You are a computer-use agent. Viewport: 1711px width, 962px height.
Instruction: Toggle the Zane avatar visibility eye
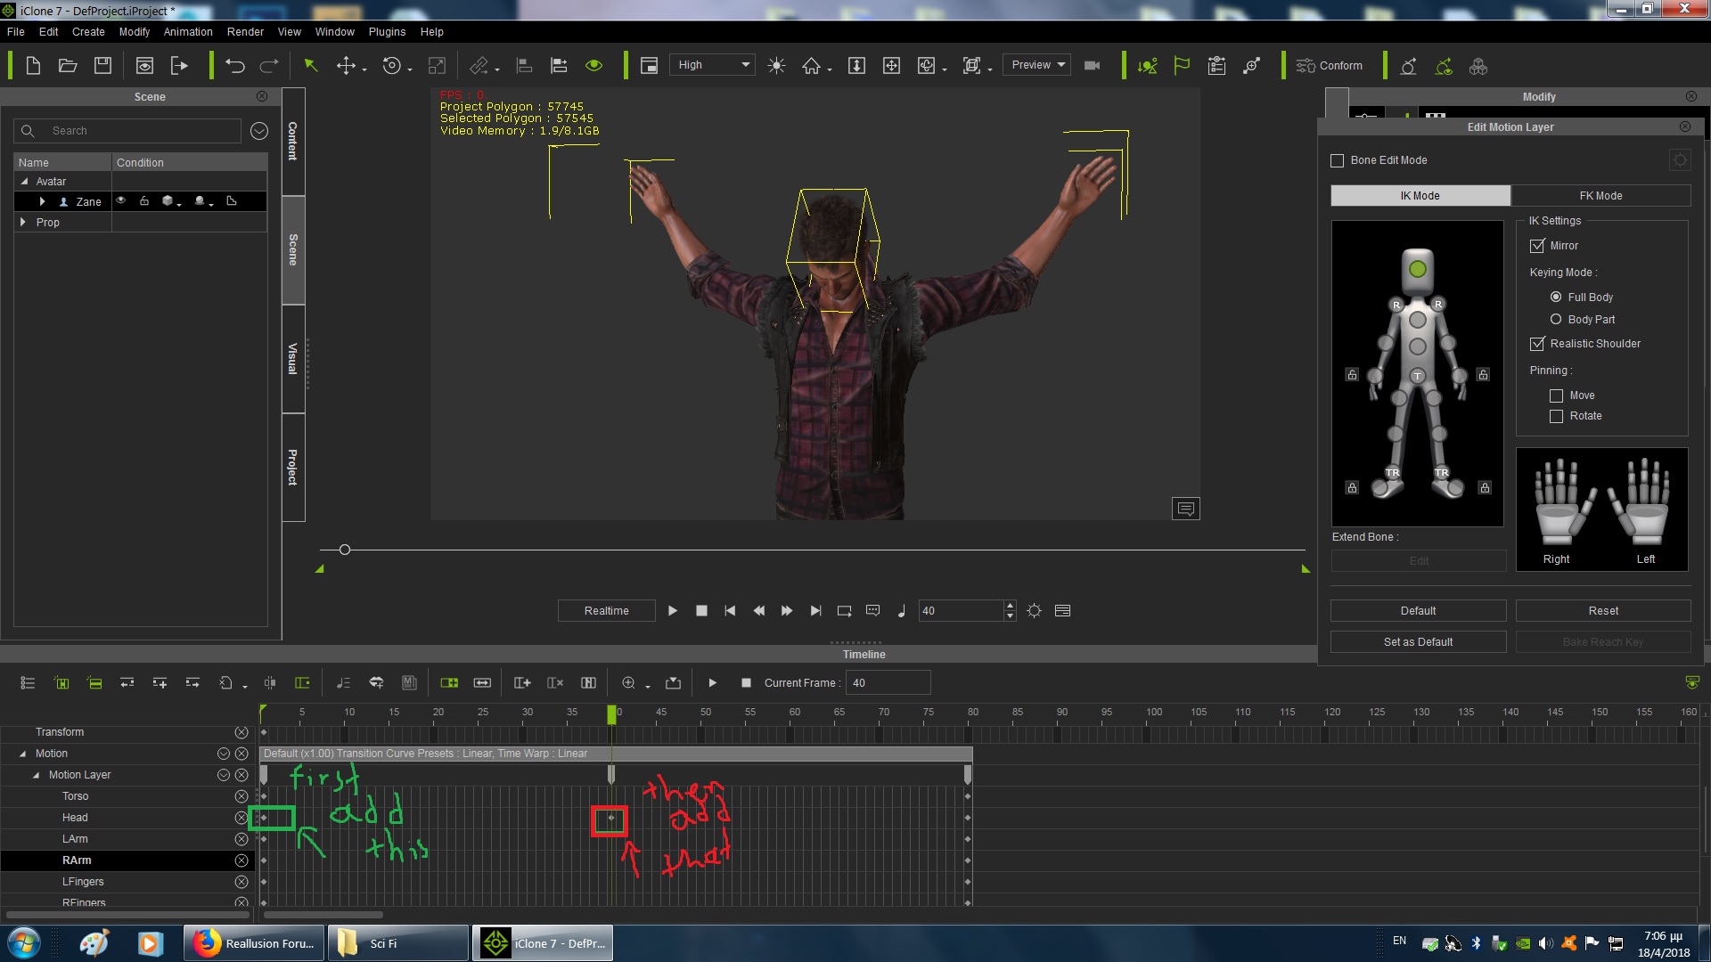tap(121, 201)
